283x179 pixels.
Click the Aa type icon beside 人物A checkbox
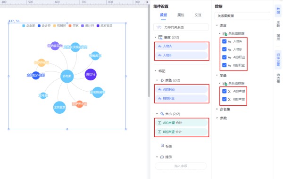[x=229, y=41]
